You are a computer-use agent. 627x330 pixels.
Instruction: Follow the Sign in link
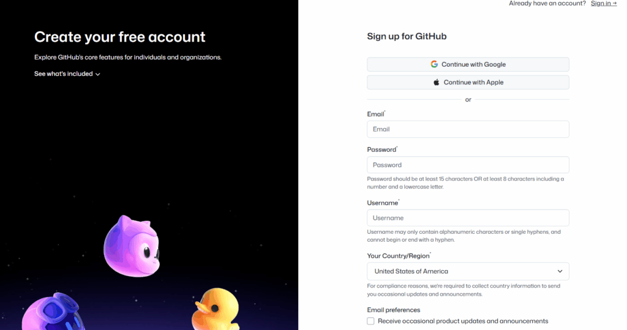pos(603,4)
